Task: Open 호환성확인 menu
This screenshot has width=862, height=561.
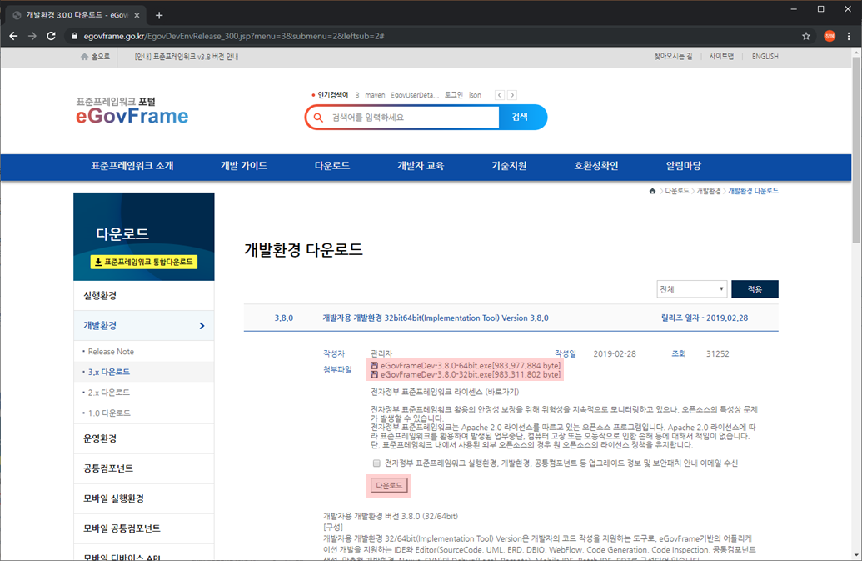Action: pyautogui.click(x=596, y=166)
